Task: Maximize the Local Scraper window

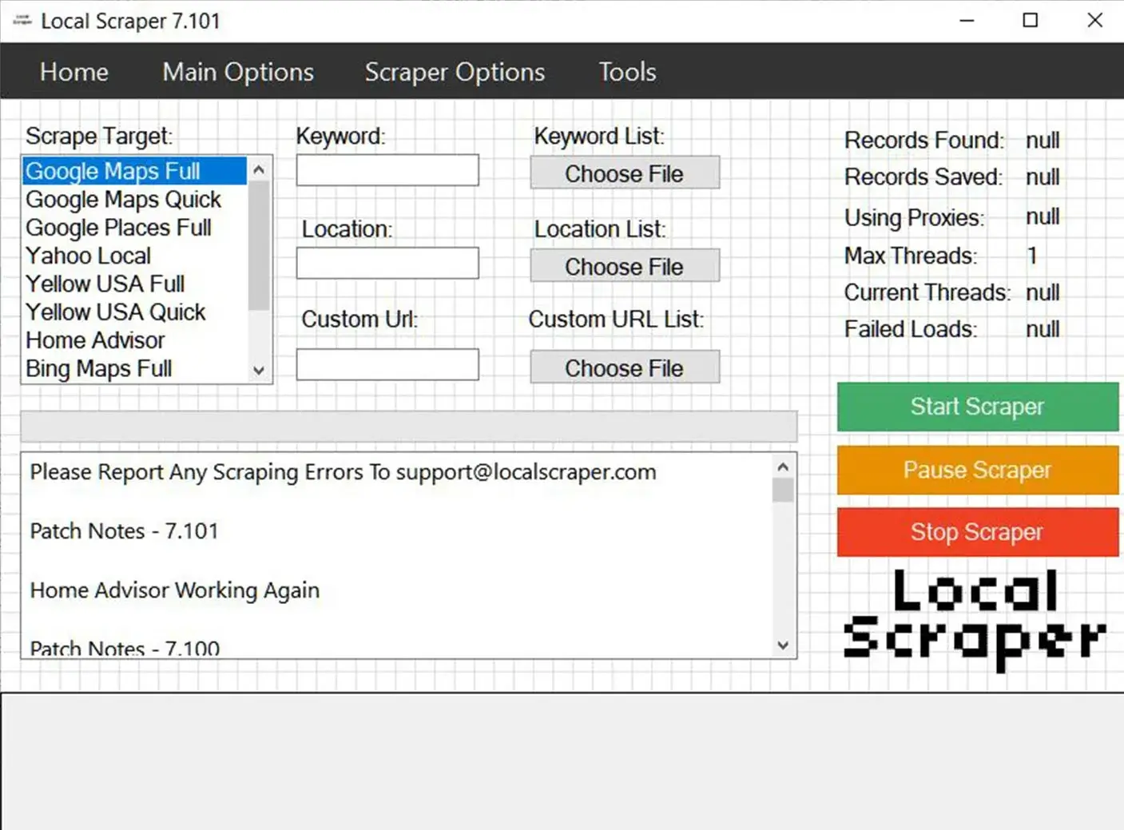Action: coord(1031,21)
